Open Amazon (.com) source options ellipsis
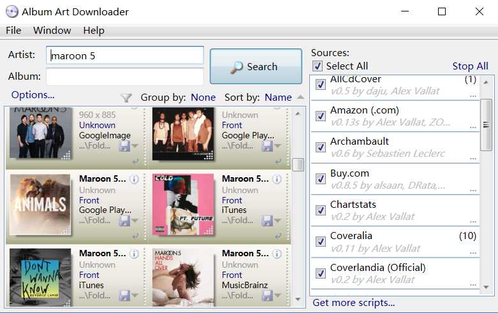Image resolution: width=498 pixels, height=313 pixels. pyautogui.click(x=473, y=127)
